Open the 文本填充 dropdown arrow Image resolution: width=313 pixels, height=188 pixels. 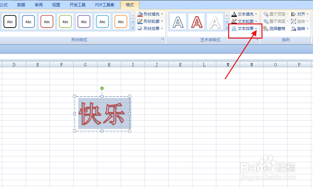click(256, 14)
